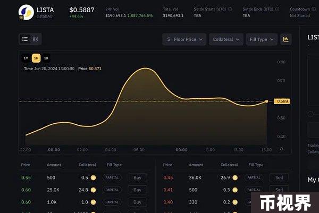The height and width of the screenshot is (213, 319).
Task: Click info icon beside Settle Starts (UTC)
Action: pyautogui.click(x=230, y=9)
